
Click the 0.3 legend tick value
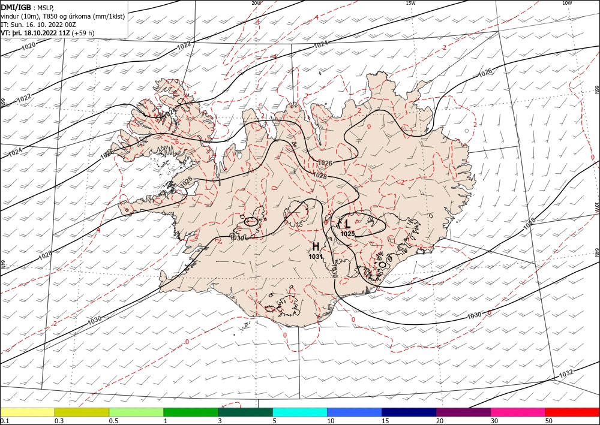59,421
